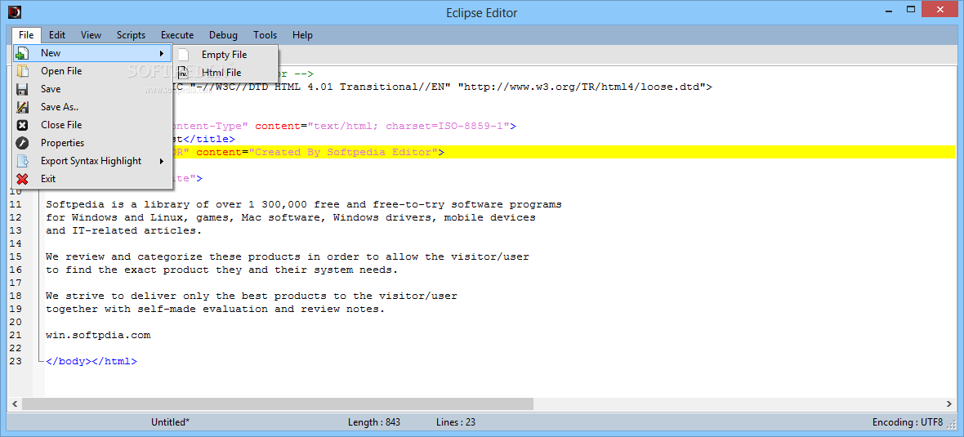Click the Properties wrench icon
Screen dimensions: 964x437
(x=22, y=143)
